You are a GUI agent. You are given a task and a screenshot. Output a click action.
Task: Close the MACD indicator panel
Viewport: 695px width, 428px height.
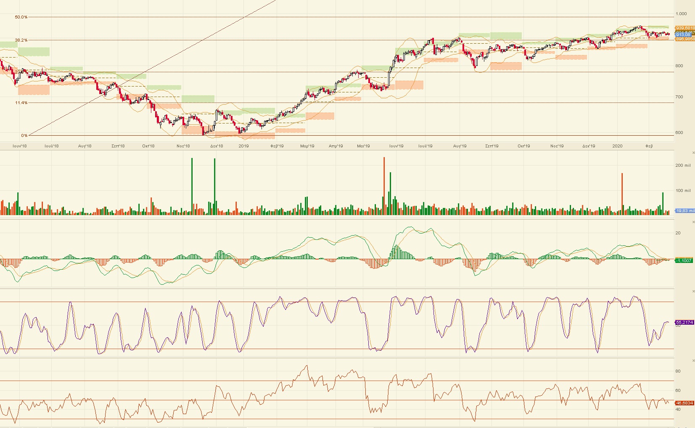pos(693,222)
